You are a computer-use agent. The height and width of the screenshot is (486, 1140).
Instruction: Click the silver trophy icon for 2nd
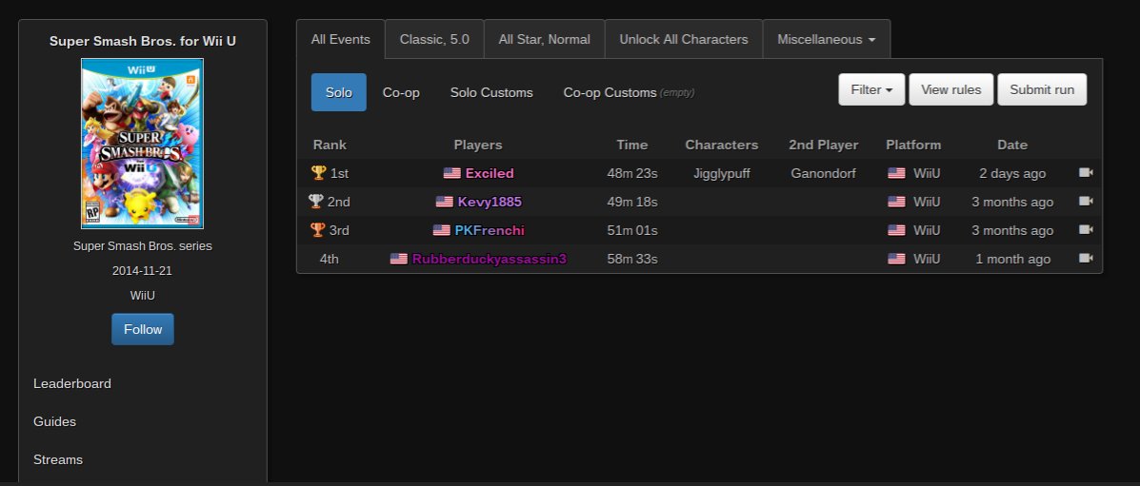pyautogui.click(x=315, y=202)
